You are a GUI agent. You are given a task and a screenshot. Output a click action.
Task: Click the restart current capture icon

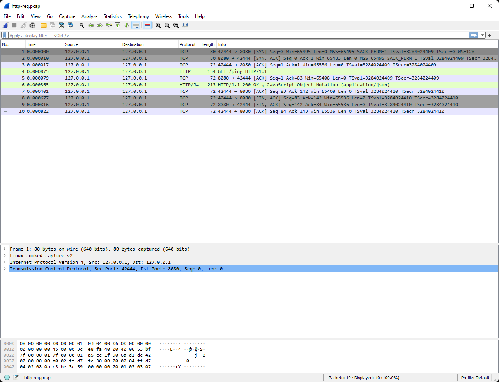(23, 25)
